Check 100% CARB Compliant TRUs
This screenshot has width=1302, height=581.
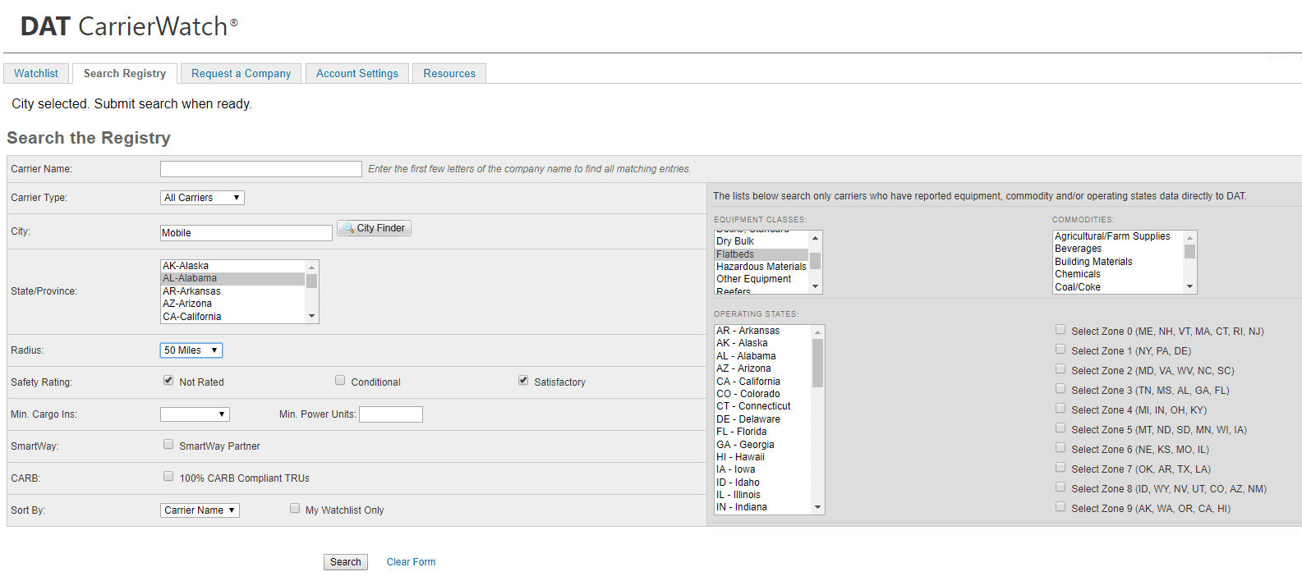tap(168, 477)
